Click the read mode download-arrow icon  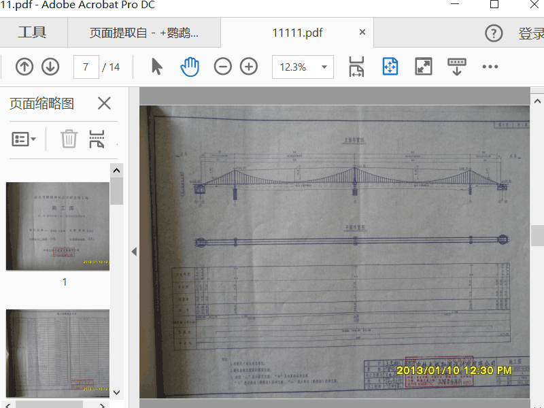[456, 67]
